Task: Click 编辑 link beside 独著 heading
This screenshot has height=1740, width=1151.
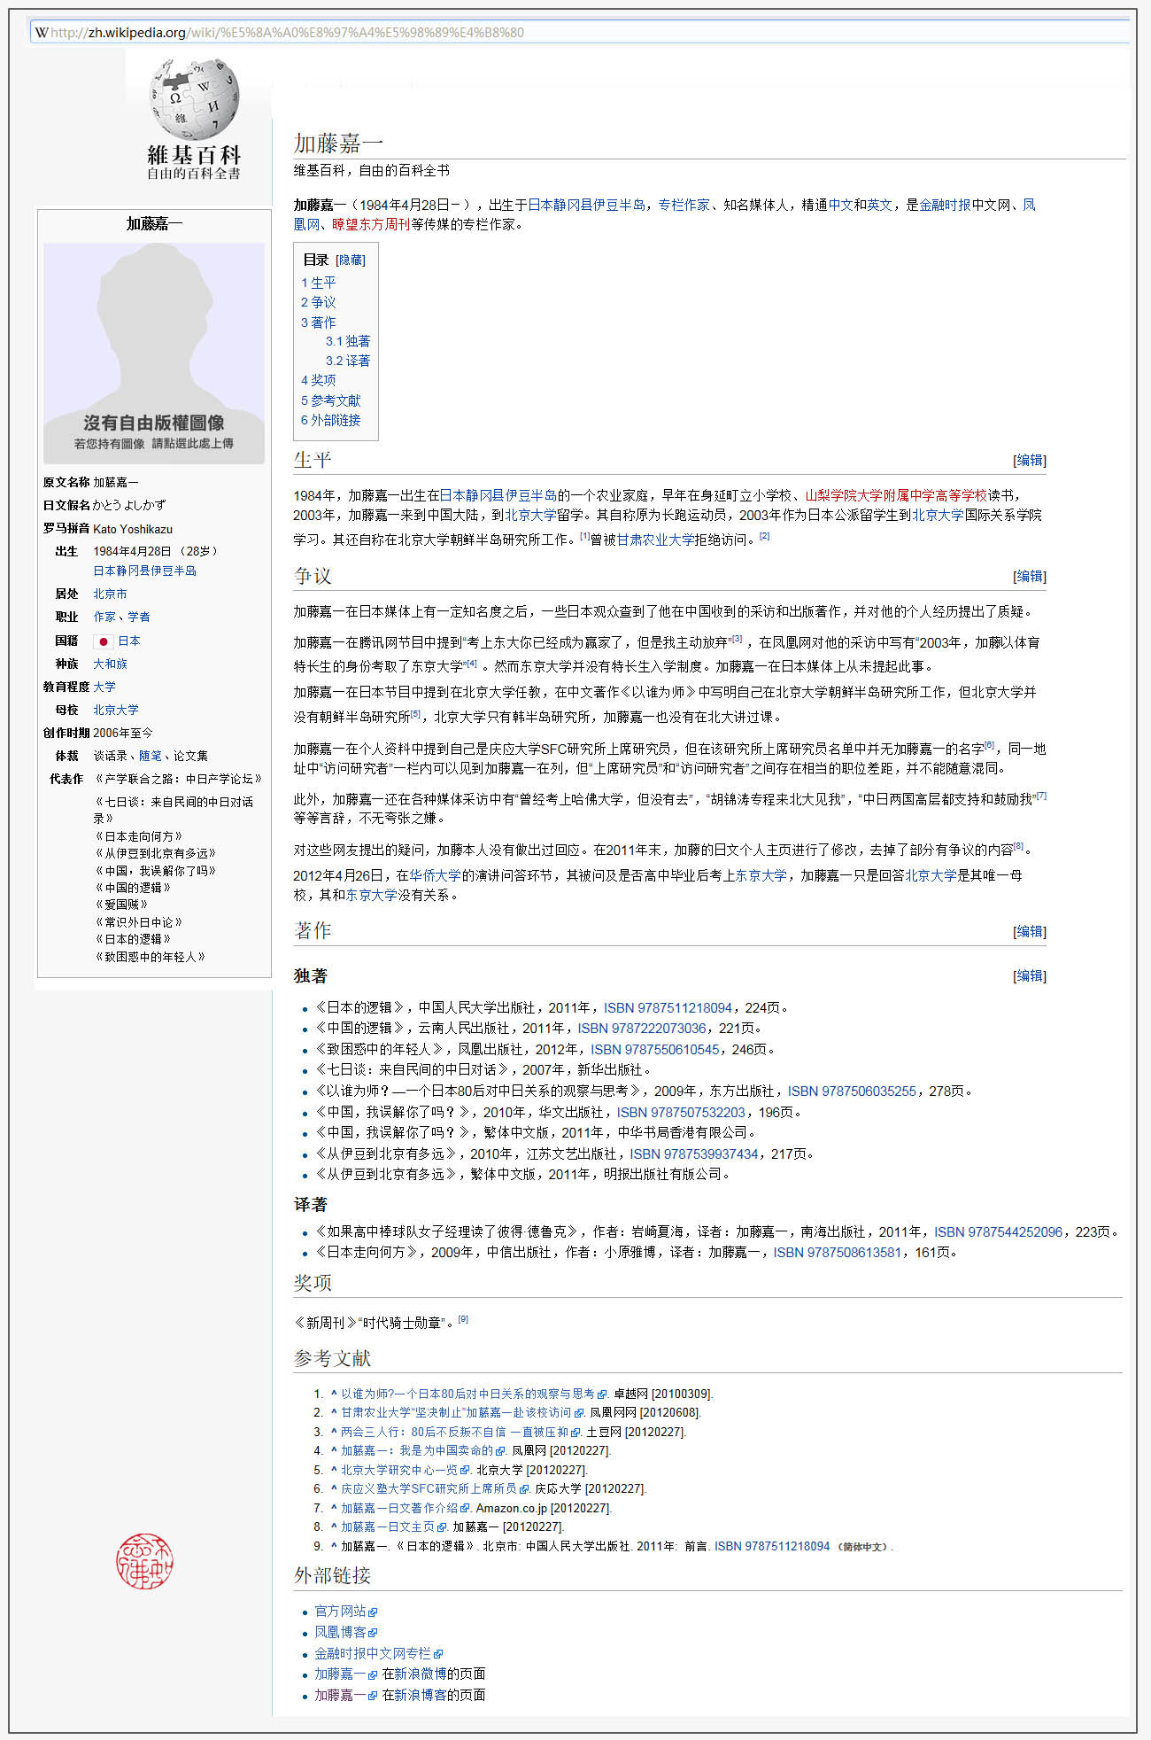Action: [1030, 975]
